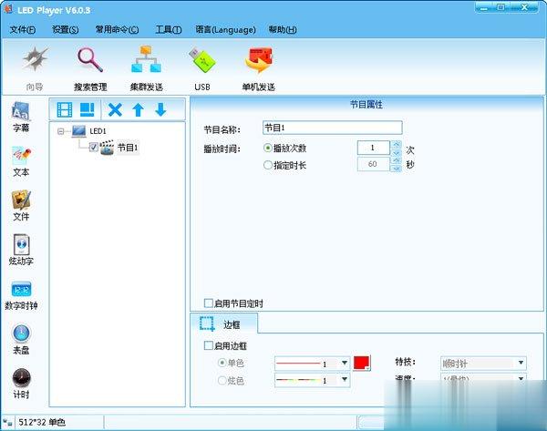Select single color (单色) radio button
547x431 pixels.
[222, 363]
